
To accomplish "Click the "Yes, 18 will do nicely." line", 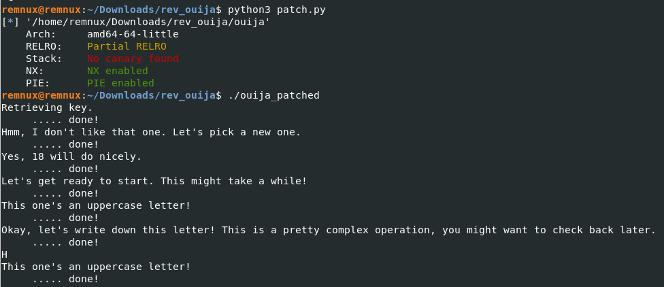I will [x=71, y=156].
